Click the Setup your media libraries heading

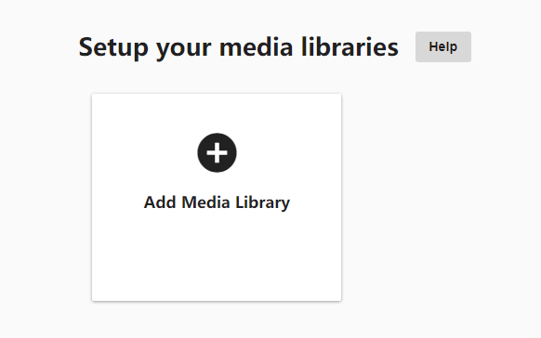click(238, 47)
